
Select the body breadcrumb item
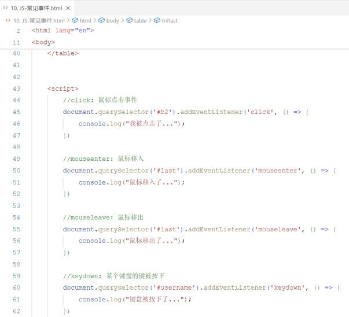tap(113, 21)
